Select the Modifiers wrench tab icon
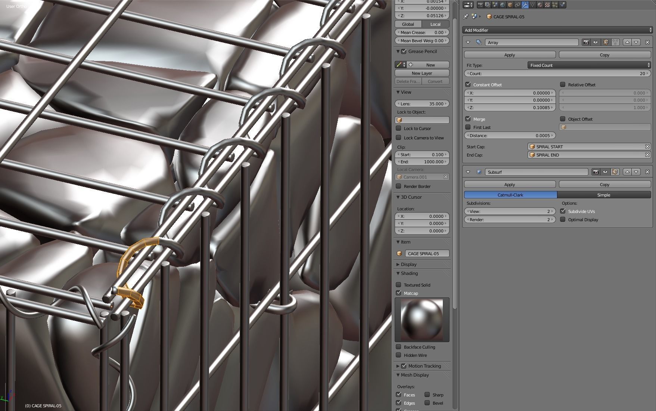This screenshot has width=656, height=411. coord(525,5)
